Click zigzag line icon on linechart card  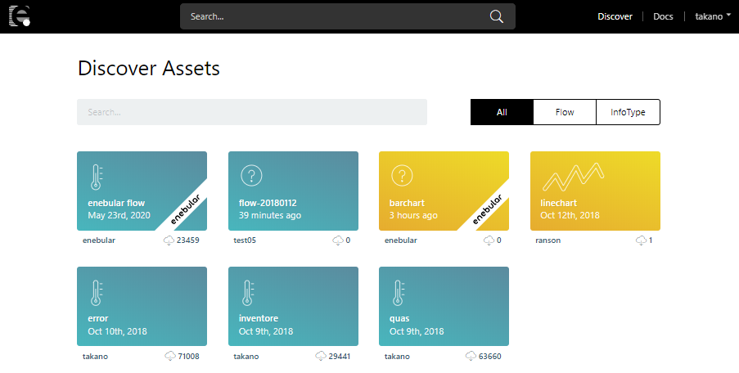point(573,175)
